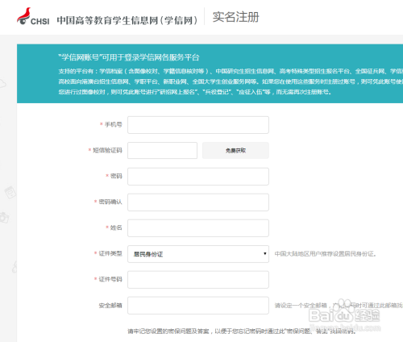Click the 请牢记您设置的密保问题及答案 reminder text
Viewport: 403px width, 342px height.
click(x=242, y=332)
